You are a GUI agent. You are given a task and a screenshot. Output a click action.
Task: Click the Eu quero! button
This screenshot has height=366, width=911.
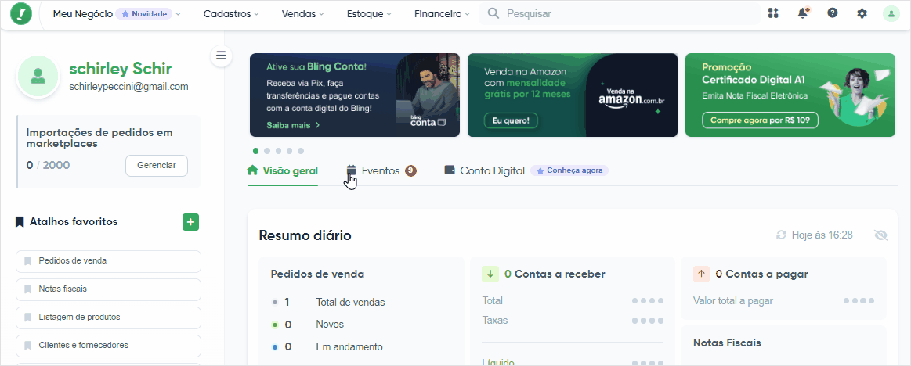(511, 120)
